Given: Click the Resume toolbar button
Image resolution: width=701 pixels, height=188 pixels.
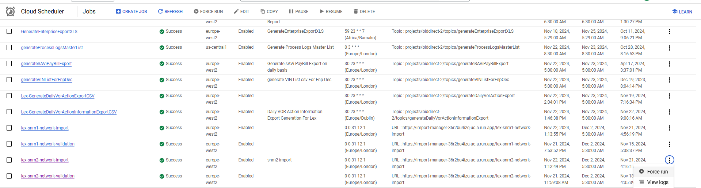Looking at the screenshot, I should point(331,12).
